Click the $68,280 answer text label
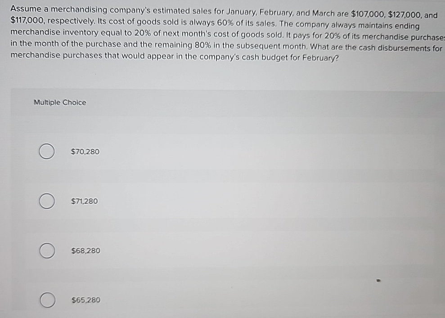The height and width of the screenshot is (318, 445). 85,251
